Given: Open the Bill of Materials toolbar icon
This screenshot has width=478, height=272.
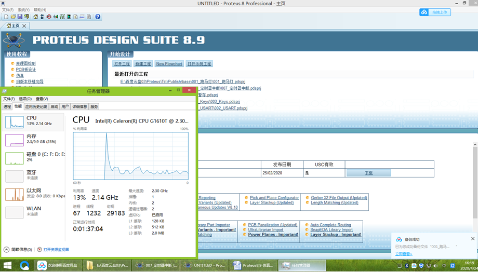Looking at the screenshot, I should point(75,17).
